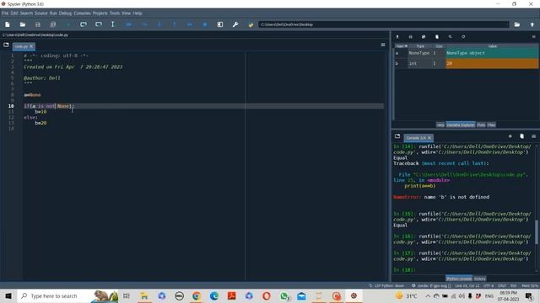Open Preferences with the wrench icon
This screenshot has height=303, width=540.
pos(235,24)
